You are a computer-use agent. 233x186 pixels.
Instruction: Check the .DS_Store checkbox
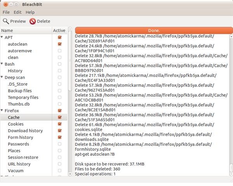(x=59, y=84)
